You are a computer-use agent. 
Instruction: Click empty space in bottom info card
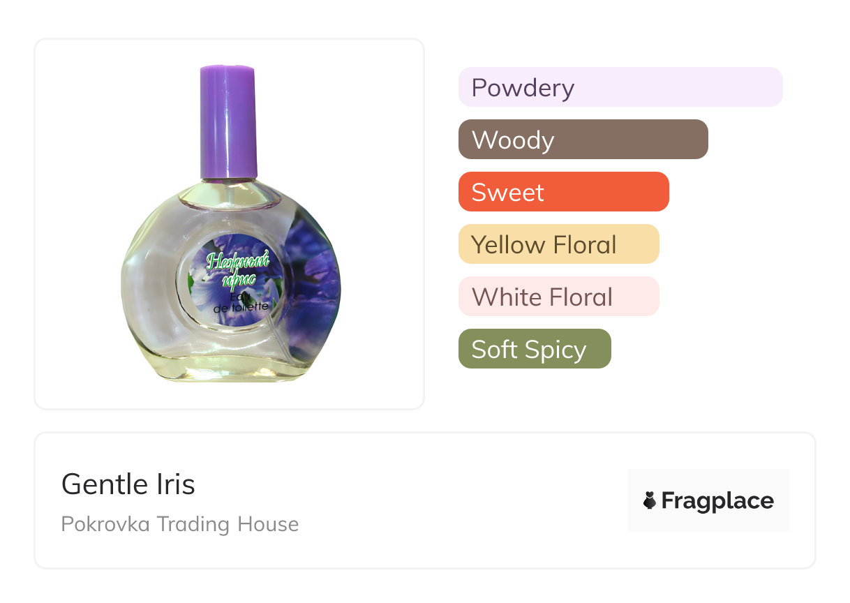tap(454, 502)
